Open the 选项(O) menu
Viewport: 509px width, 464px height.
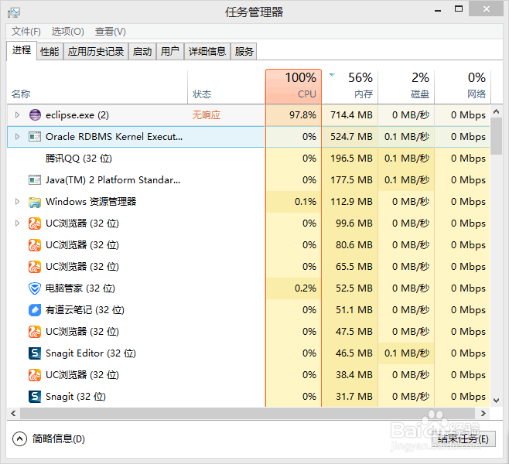click(x=68, y=32)
